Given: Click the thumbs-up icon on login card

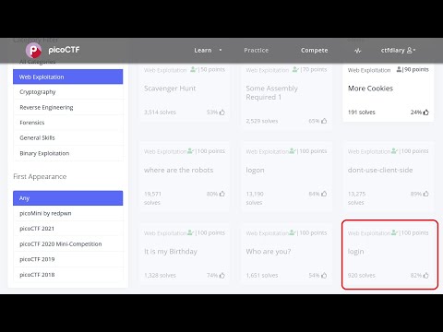Looking at the screenshot, I should pyautogui.click(x=425, y=275).
